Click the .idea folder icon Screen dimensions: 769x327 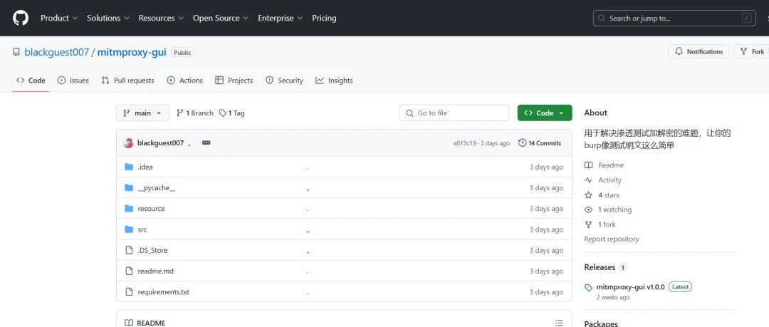tap(129, 167)
